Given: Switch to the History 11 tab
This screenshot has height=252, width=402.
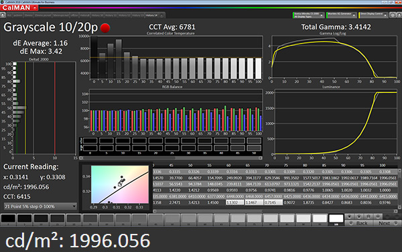Looking at the screenshot, I should (111, 15).
